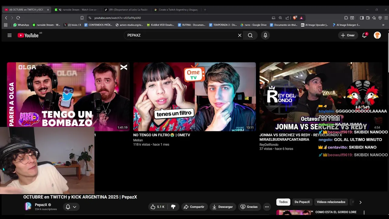Open the WhatsApp bookmark
389x219 pixels.
pos(21,25)
